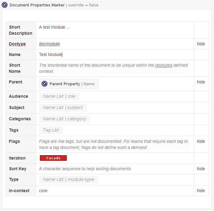Hide the Sort Key property row

click(x=201, y=169)
